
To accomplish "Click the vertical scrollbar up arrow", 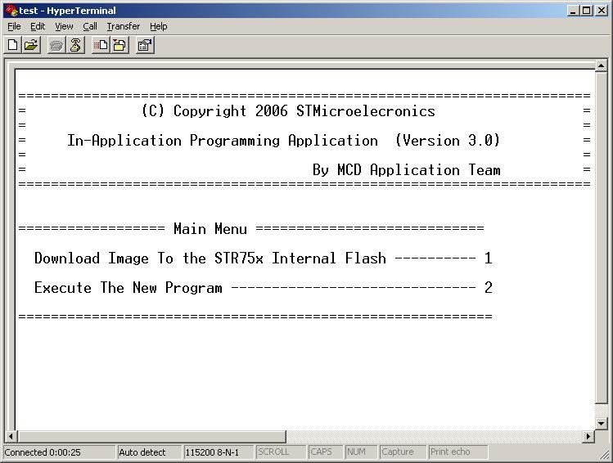I will (x=601, y=65).
